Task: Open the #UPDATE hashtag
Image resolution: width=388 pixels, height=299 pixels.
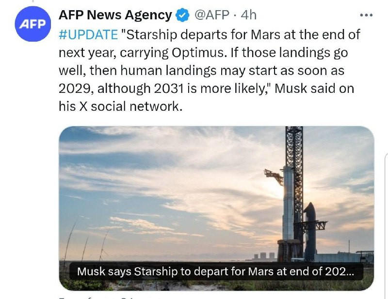Action: coord(88,35)
